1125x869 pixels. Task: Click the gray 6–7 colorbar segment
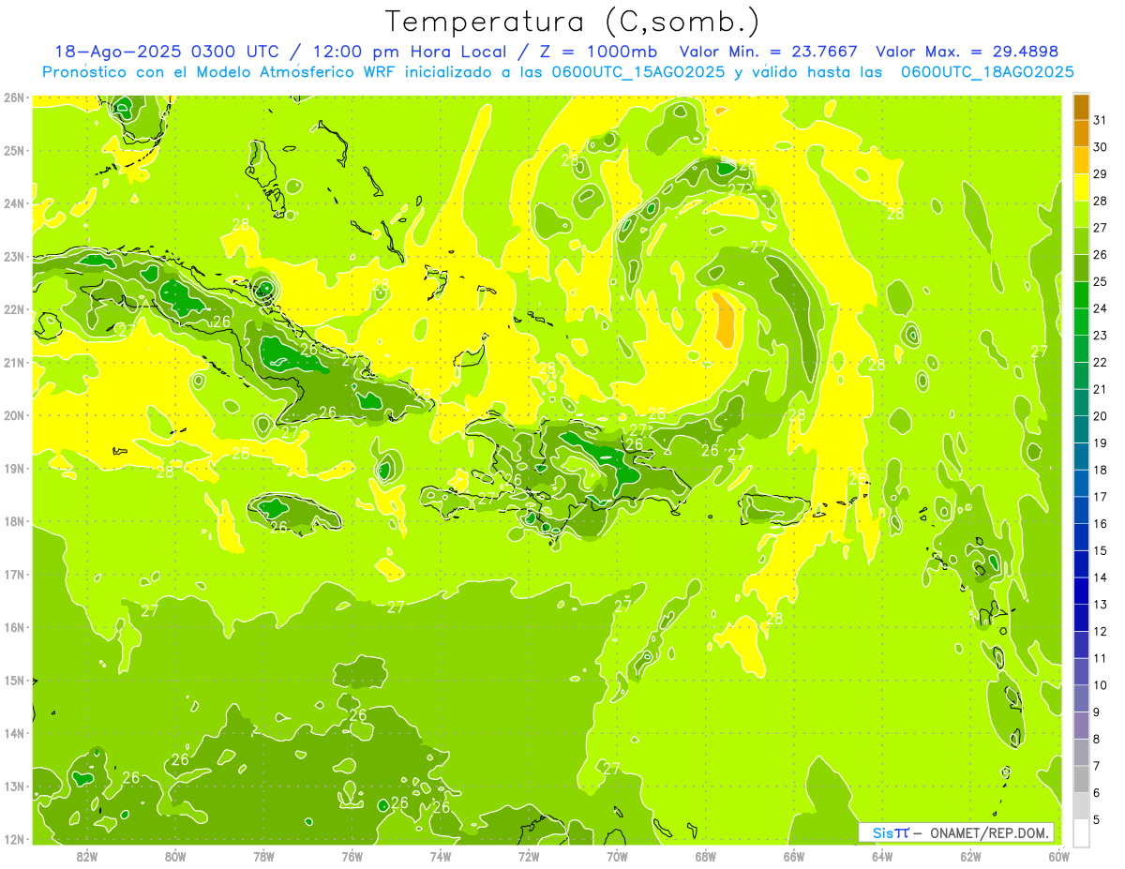1081,779
